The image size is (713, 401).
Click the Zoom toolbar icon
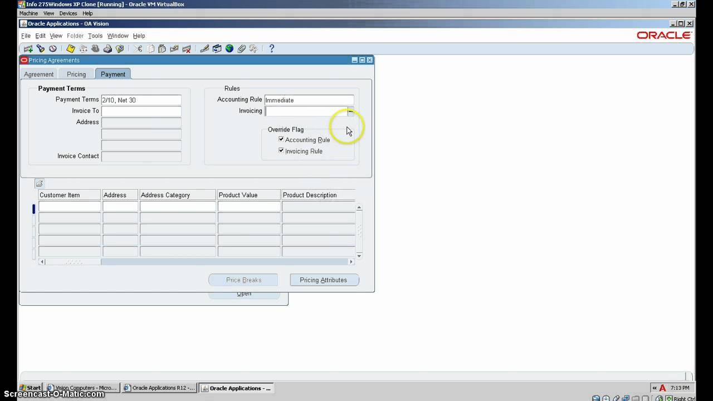pos(217,49)
